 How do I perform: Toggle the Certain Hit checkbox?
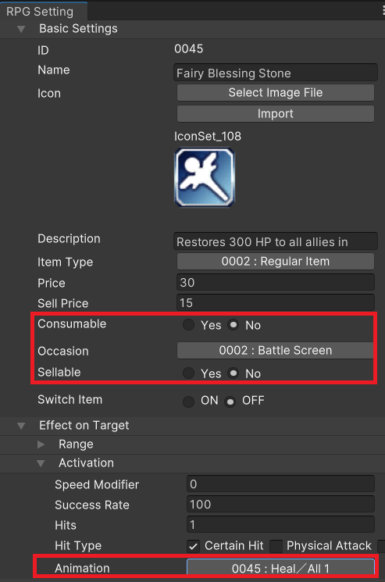pos(193,546)
